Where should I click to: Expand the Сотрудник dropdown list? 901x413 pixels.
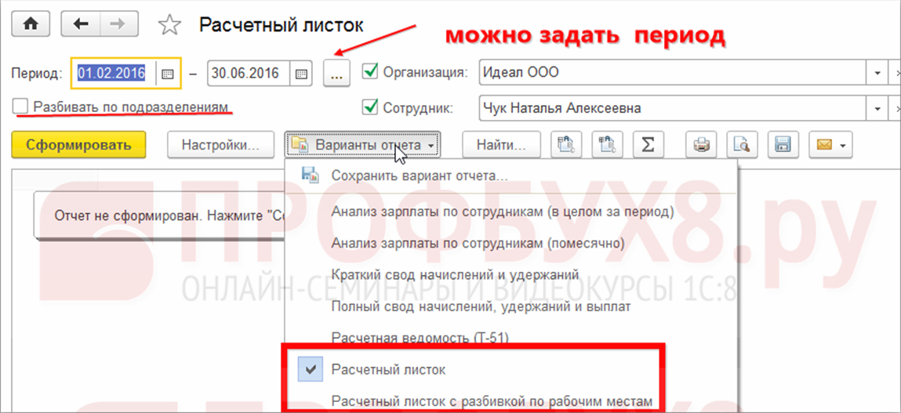(x=877, y=109)
